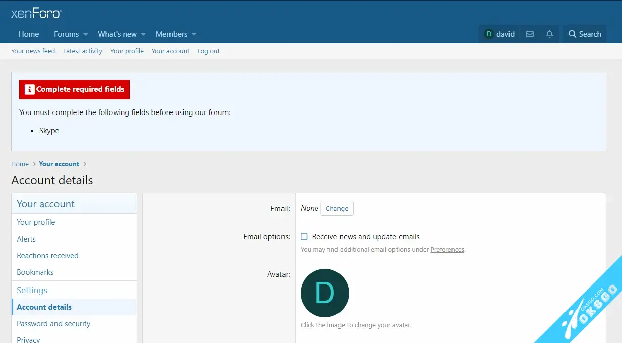Open the inbox envelope icon

pyautogui.click(x=530, y=34)
